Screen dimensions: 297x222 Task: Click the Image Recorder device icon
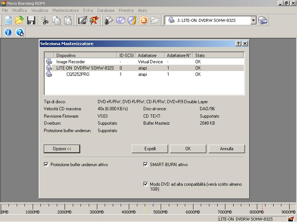[49, 61]
